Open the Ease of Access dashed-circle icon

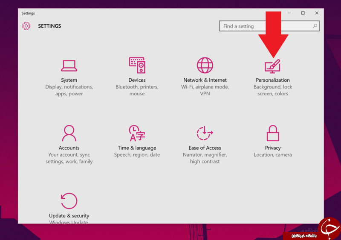[x=205, y=133]
